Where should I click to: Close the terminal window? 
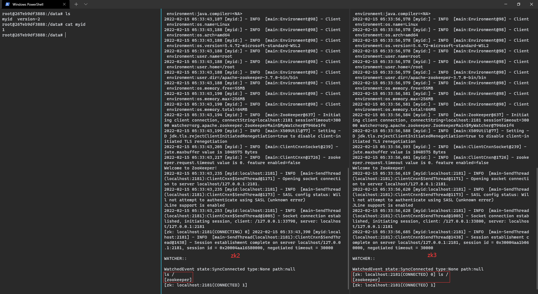532,4
